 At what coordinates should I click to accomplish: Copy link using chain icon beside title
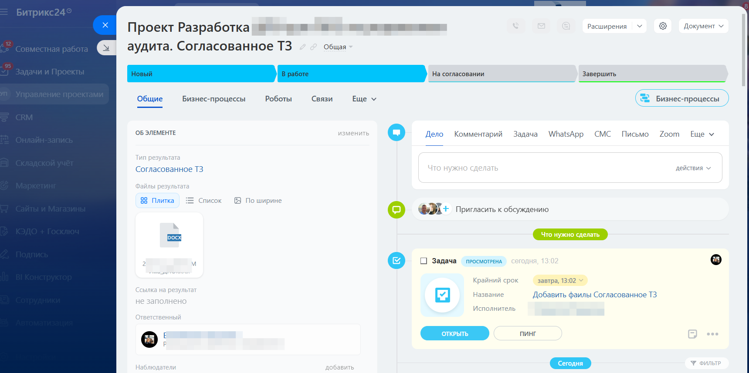point(313,47)
